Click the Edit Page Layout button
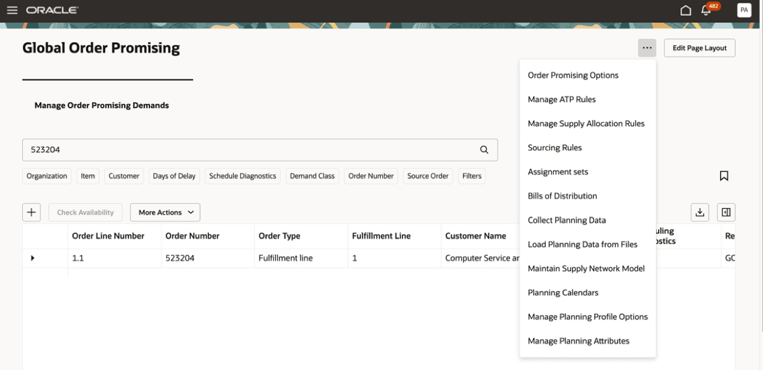 click(699, 48)
